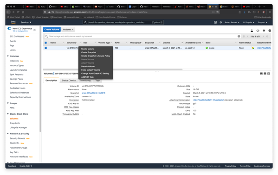Click the help question mark icon near the gear
The height and width of the screenshot is (175, 278).
[x=270, y=31]
